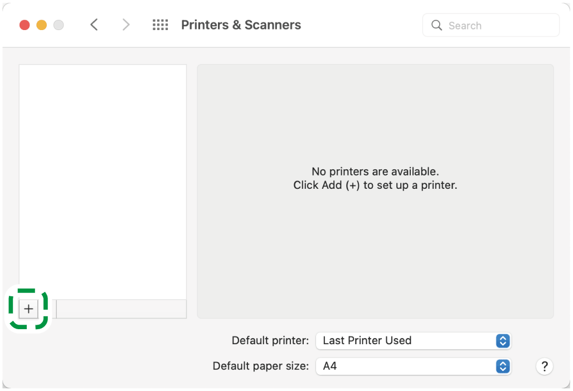Open the Default paper size dropdown
The height and width of the screenshot is (391, 573).
pyautogui.click(x=412, y=366)
